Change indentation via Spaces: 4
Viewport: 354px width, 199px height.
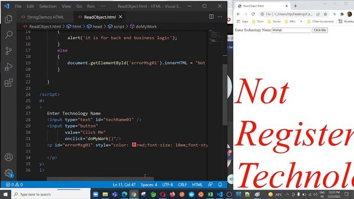tap(149, 185)
